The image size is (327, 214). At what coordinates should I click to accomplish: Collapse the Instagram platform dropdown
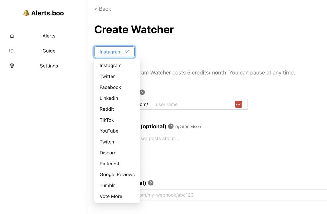(114, 52)
